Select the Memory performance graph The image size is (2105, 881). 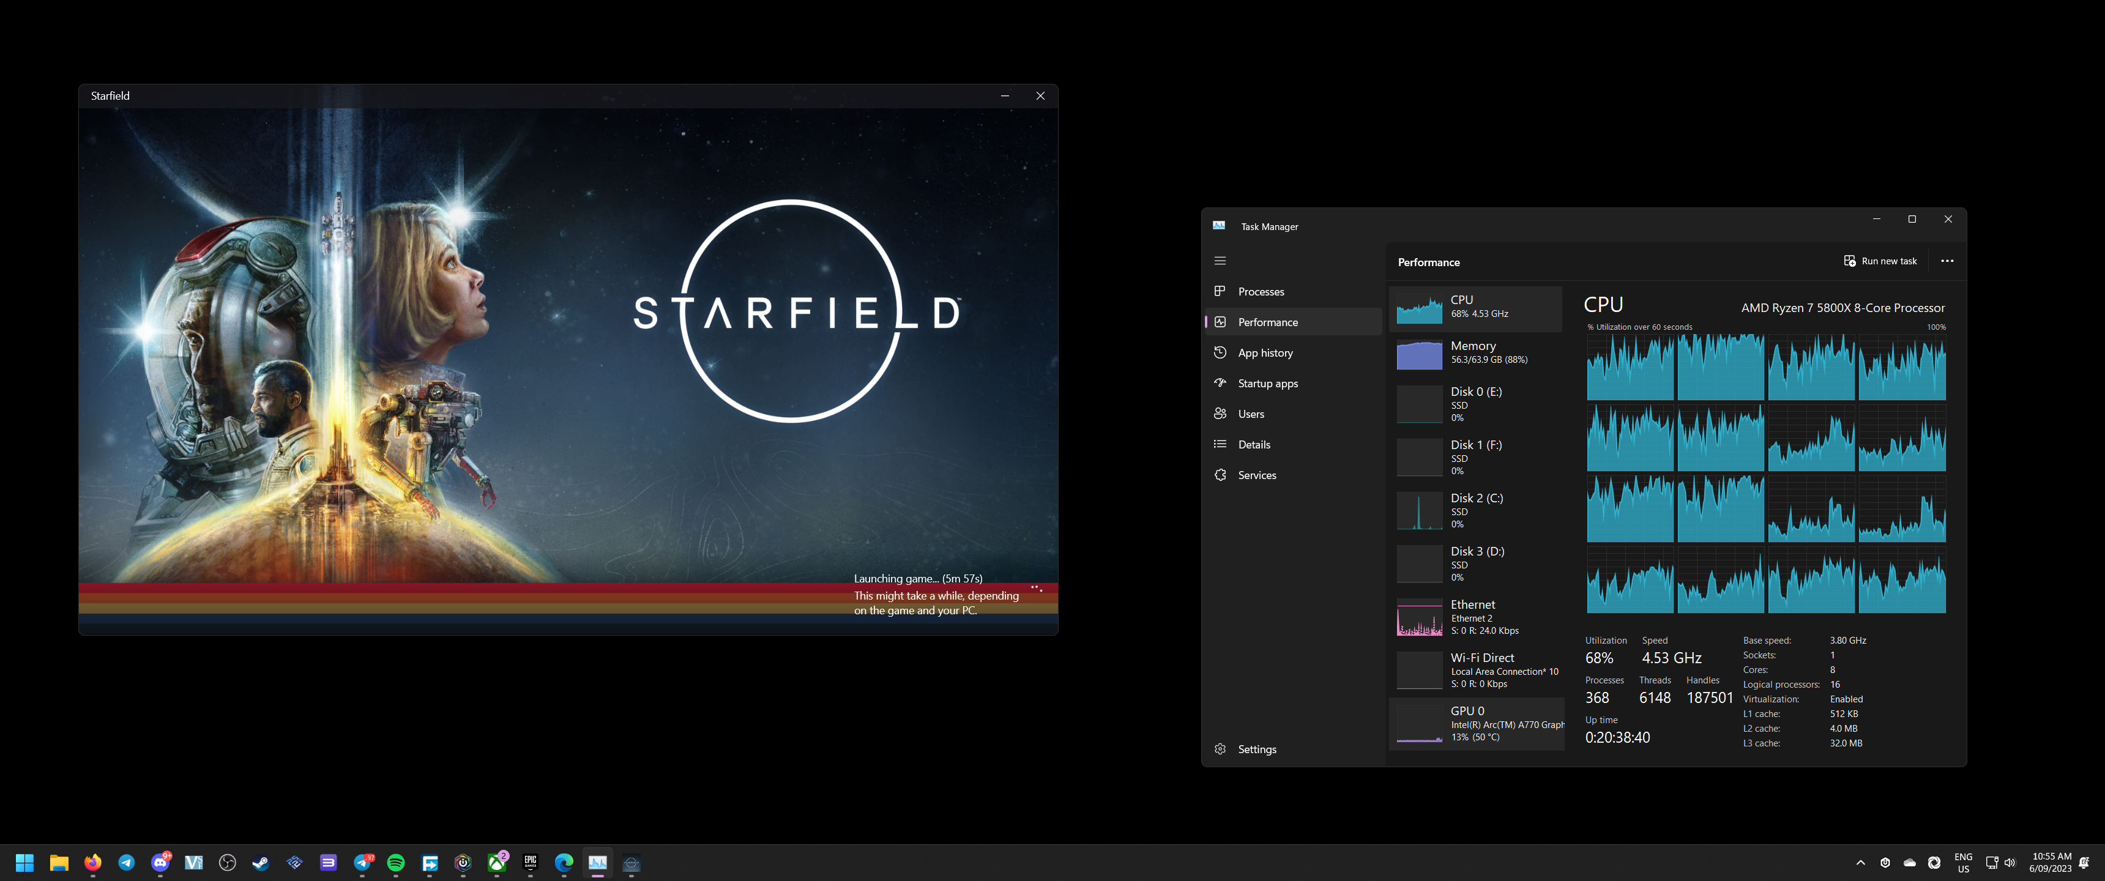1475,352
